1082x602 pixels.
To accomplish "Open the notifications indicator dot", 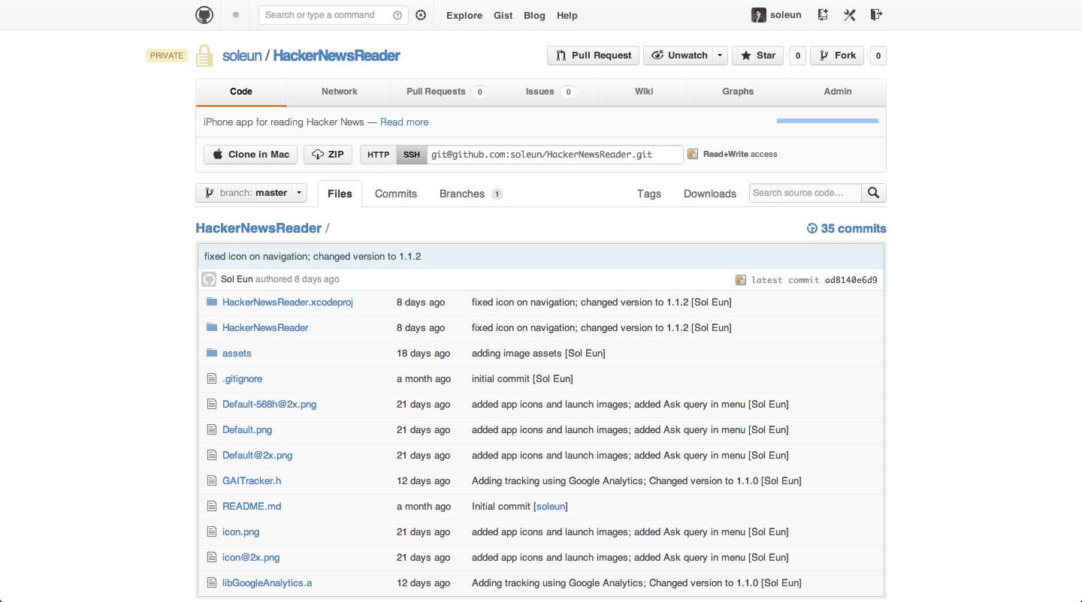I will [x=236, y=15].
